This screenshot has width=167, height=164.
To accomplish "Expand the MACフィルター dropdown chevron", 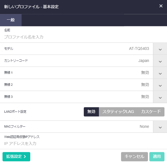I will (160, 127).
